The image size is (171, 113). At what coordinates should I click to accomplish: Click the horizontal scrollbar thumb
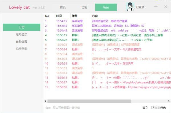89,101
